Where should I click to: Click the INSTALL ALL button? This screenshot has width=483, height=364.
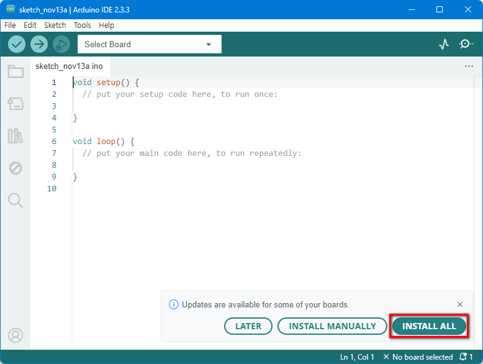[429, 326]
